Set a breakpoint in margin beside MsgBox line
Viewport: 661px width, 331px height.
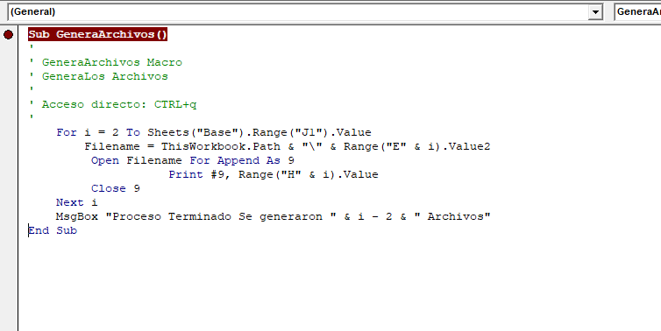(x=9, y=216)
